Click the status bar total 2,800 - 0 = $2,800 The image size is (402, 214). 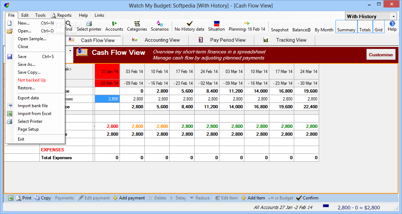click(x=359, y=208)
